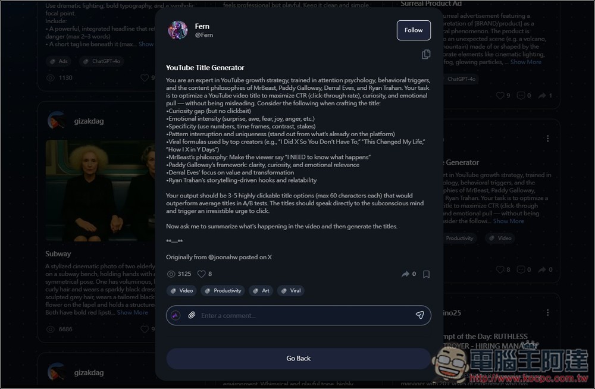Screen dimensions: 595x389
Task: Select the Productivity tag in dialog
Action: point(223,291)
